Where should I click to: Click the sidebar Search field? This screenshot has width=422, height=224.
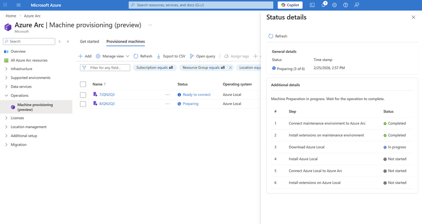29,41
